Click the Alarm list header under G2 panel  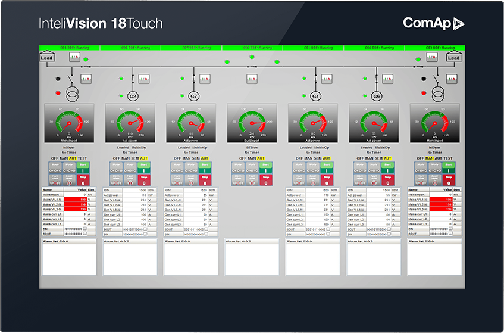pos(130,241)
